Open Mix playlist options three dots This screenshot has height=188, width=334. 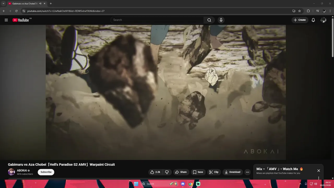pos(319,178)
